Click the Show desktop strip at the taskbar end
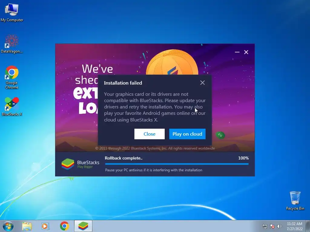 (x=308, y=226)
